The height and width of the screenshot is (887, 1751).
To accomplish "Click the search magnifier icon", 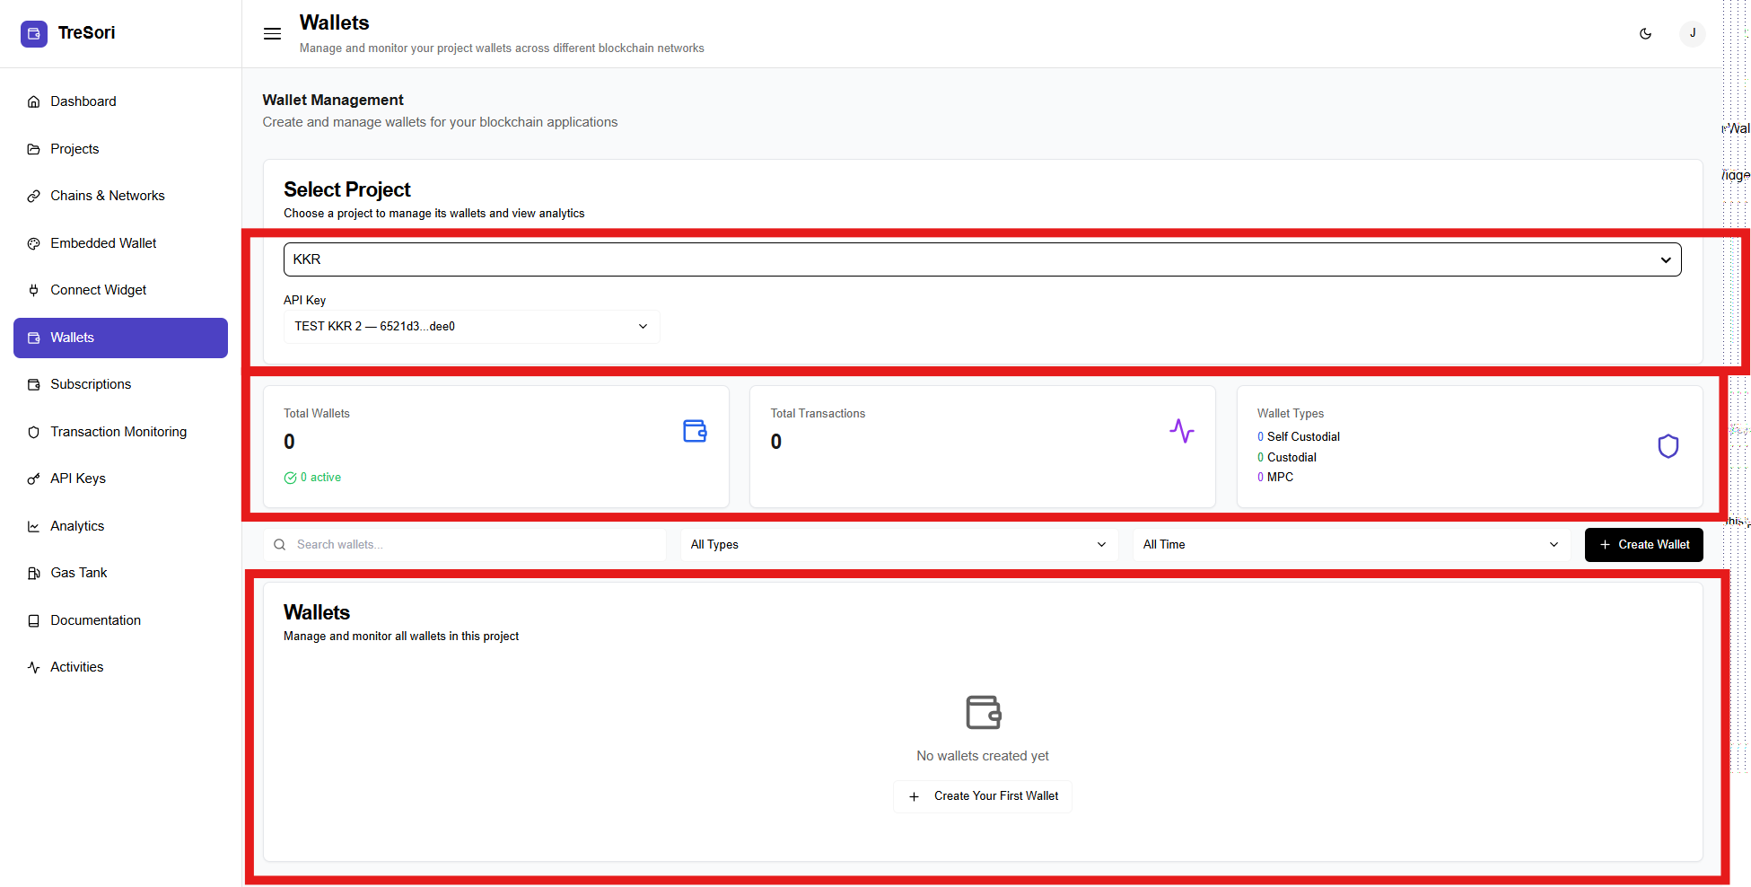I will (x=280, y=545).
